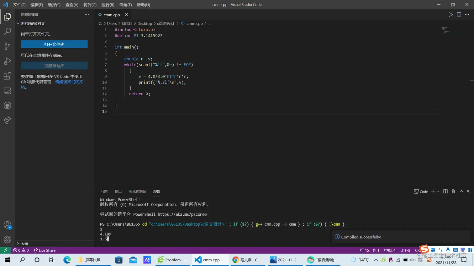
Task: Open the 编辑(E) menu
Action: pos(37,5)
